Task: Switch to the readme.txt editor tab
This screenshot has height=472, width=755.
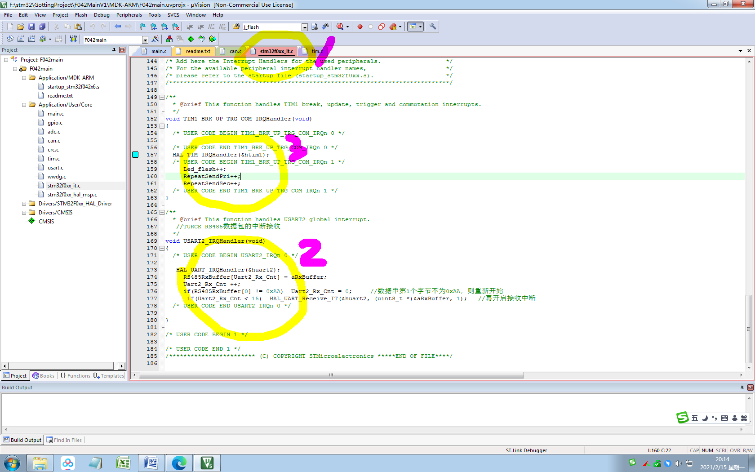Action: [x=194, y=51]
